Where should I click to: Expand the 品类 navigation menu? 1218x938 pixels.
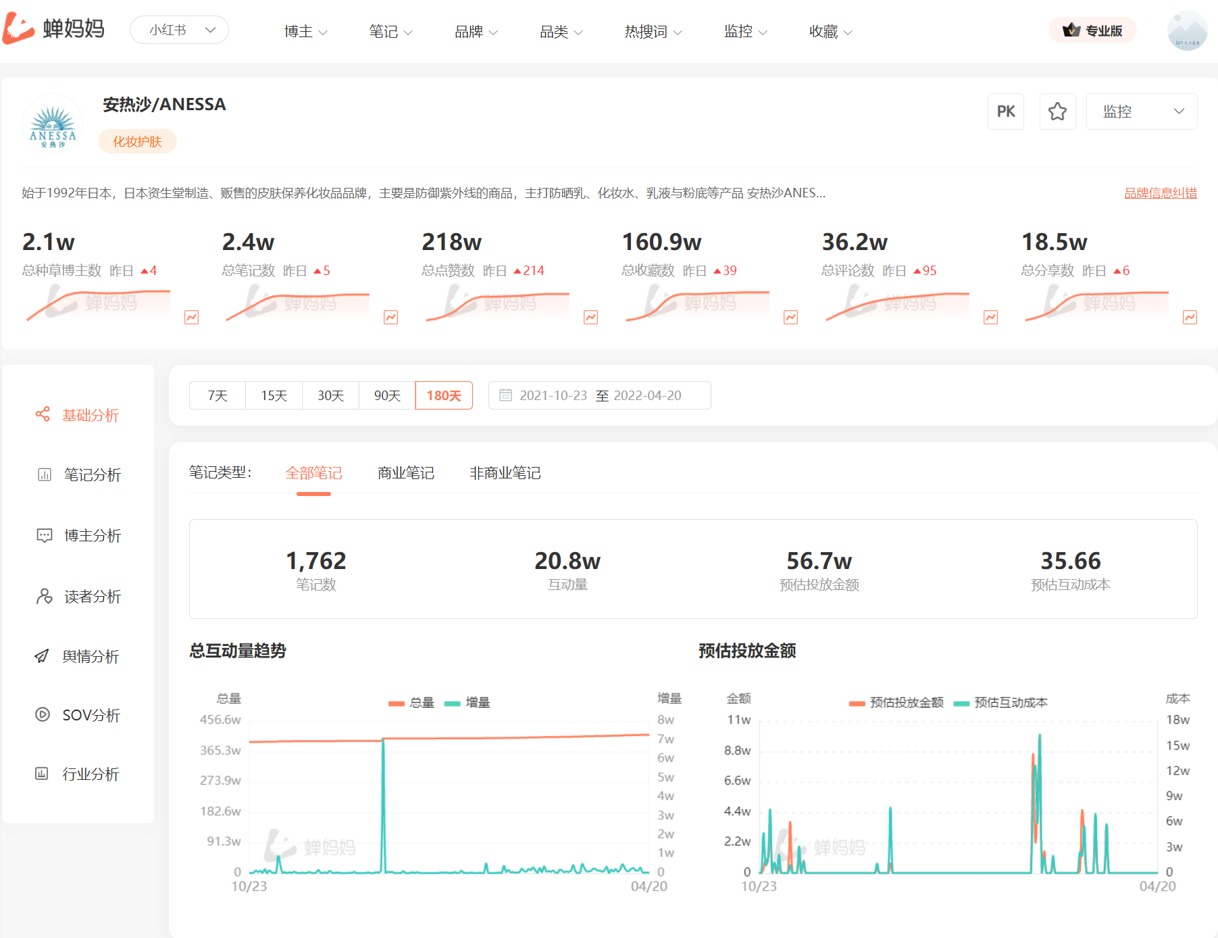coord(561,32)
